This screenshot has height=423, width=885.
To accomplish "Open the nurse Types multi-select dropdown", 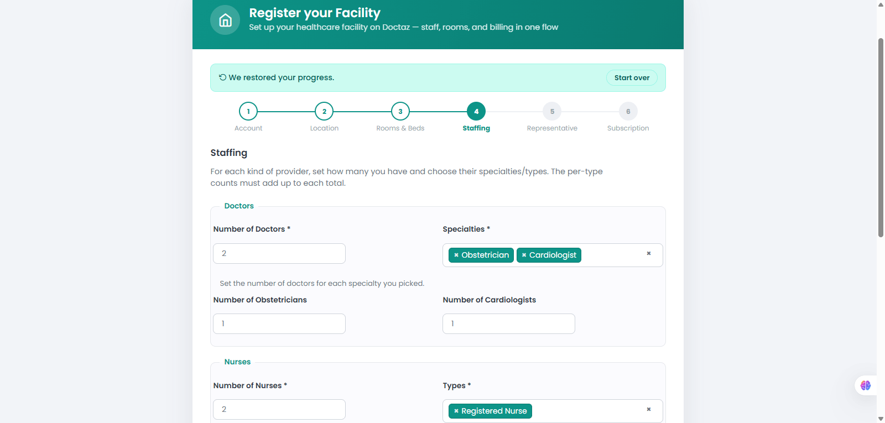I will [x=587, y=411].
